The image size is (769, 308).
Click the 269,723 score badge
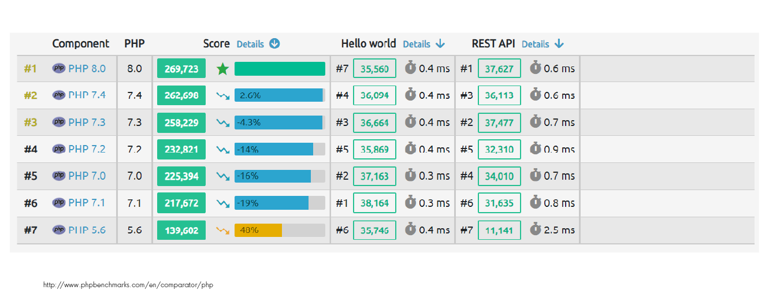click(181, 69)
